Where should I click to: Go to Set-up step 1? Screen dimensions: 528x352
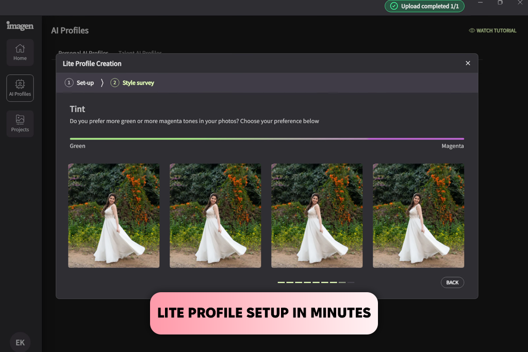click(79, 83)
